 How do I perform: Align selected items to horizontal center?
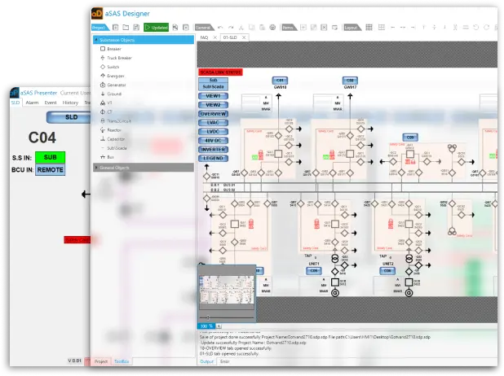(403, 28)
